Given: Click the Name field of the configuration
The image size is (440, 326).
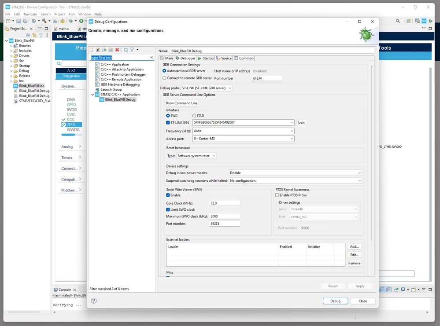Looking at the screenshot, I should pyautogui.click(x=272, y=51).
